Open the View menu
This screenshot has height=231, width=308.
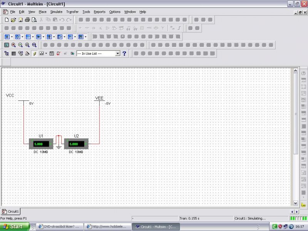32,12
